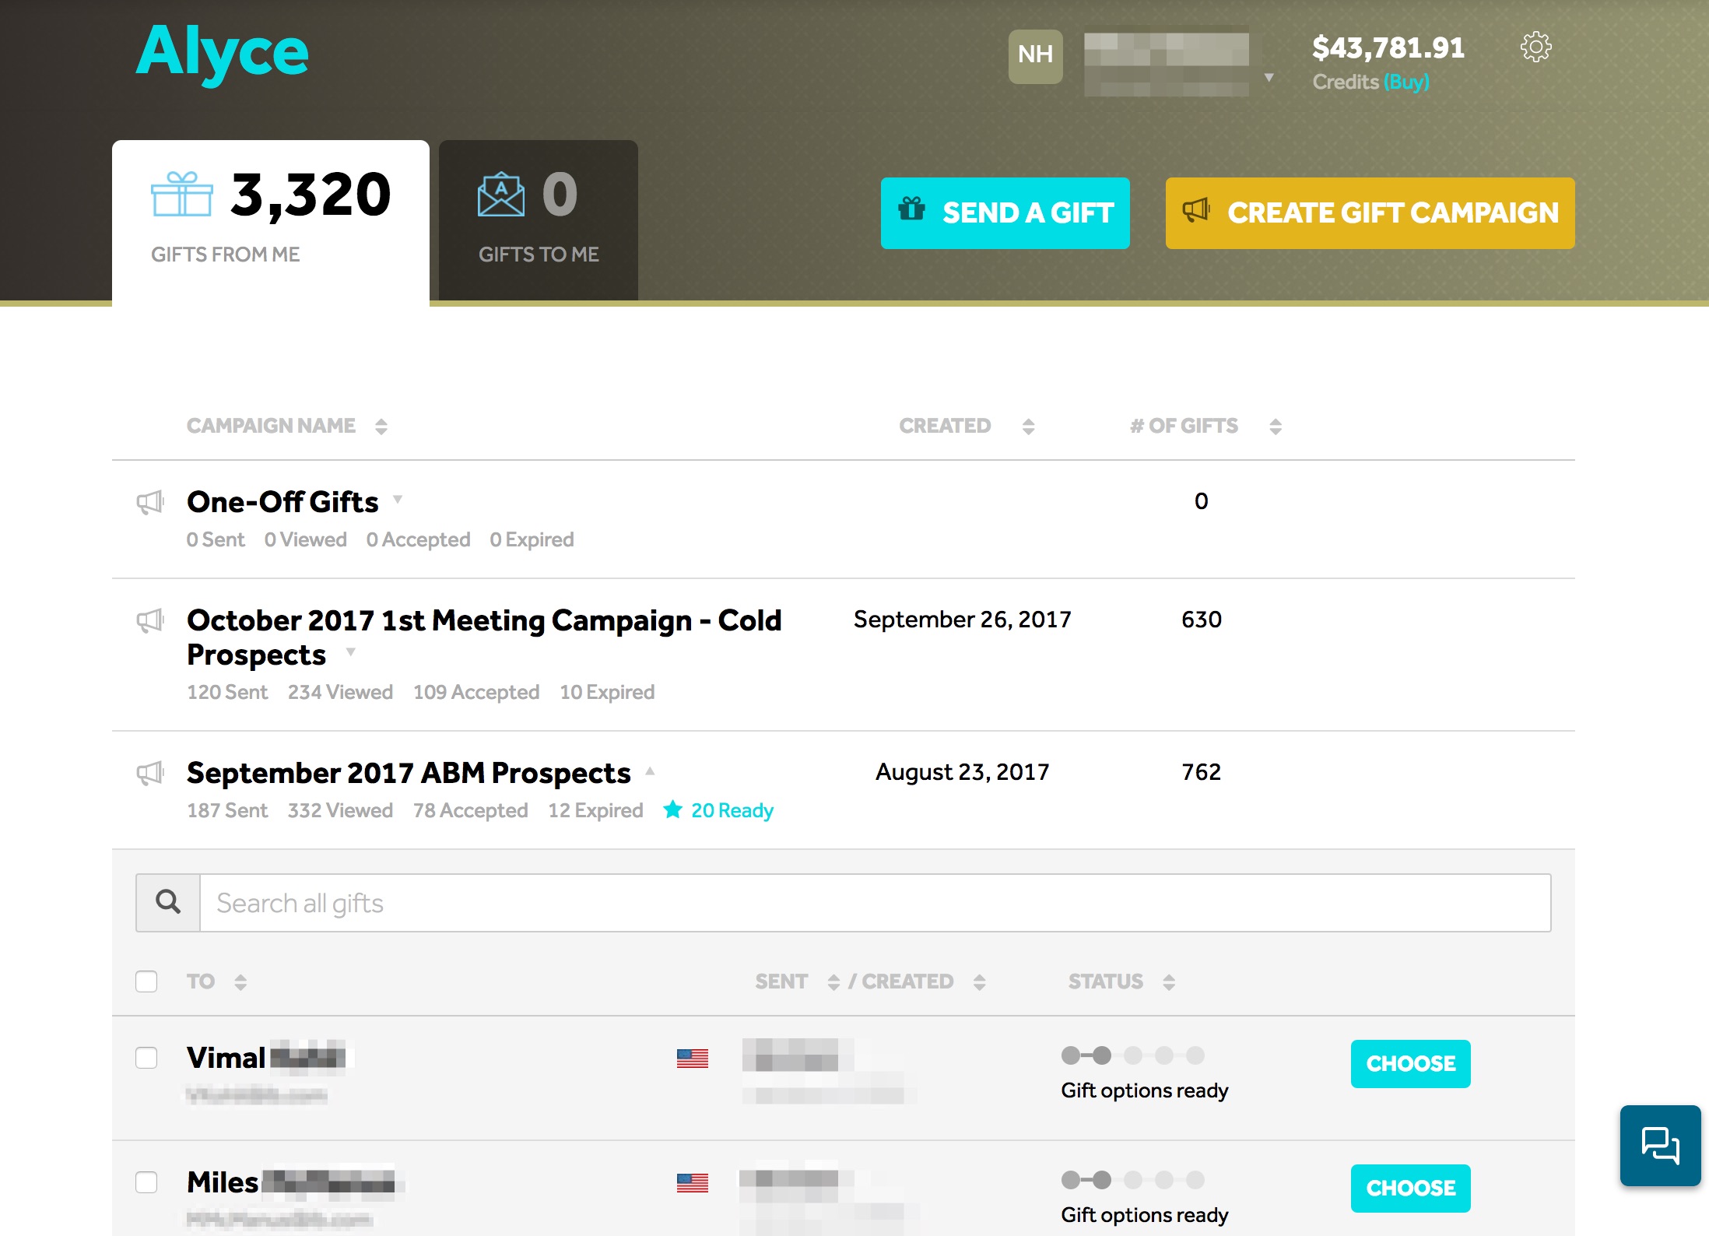Click the US flag in Vimal's row
This screenshot has height=1236, width=1709.
pos(692,1059)
